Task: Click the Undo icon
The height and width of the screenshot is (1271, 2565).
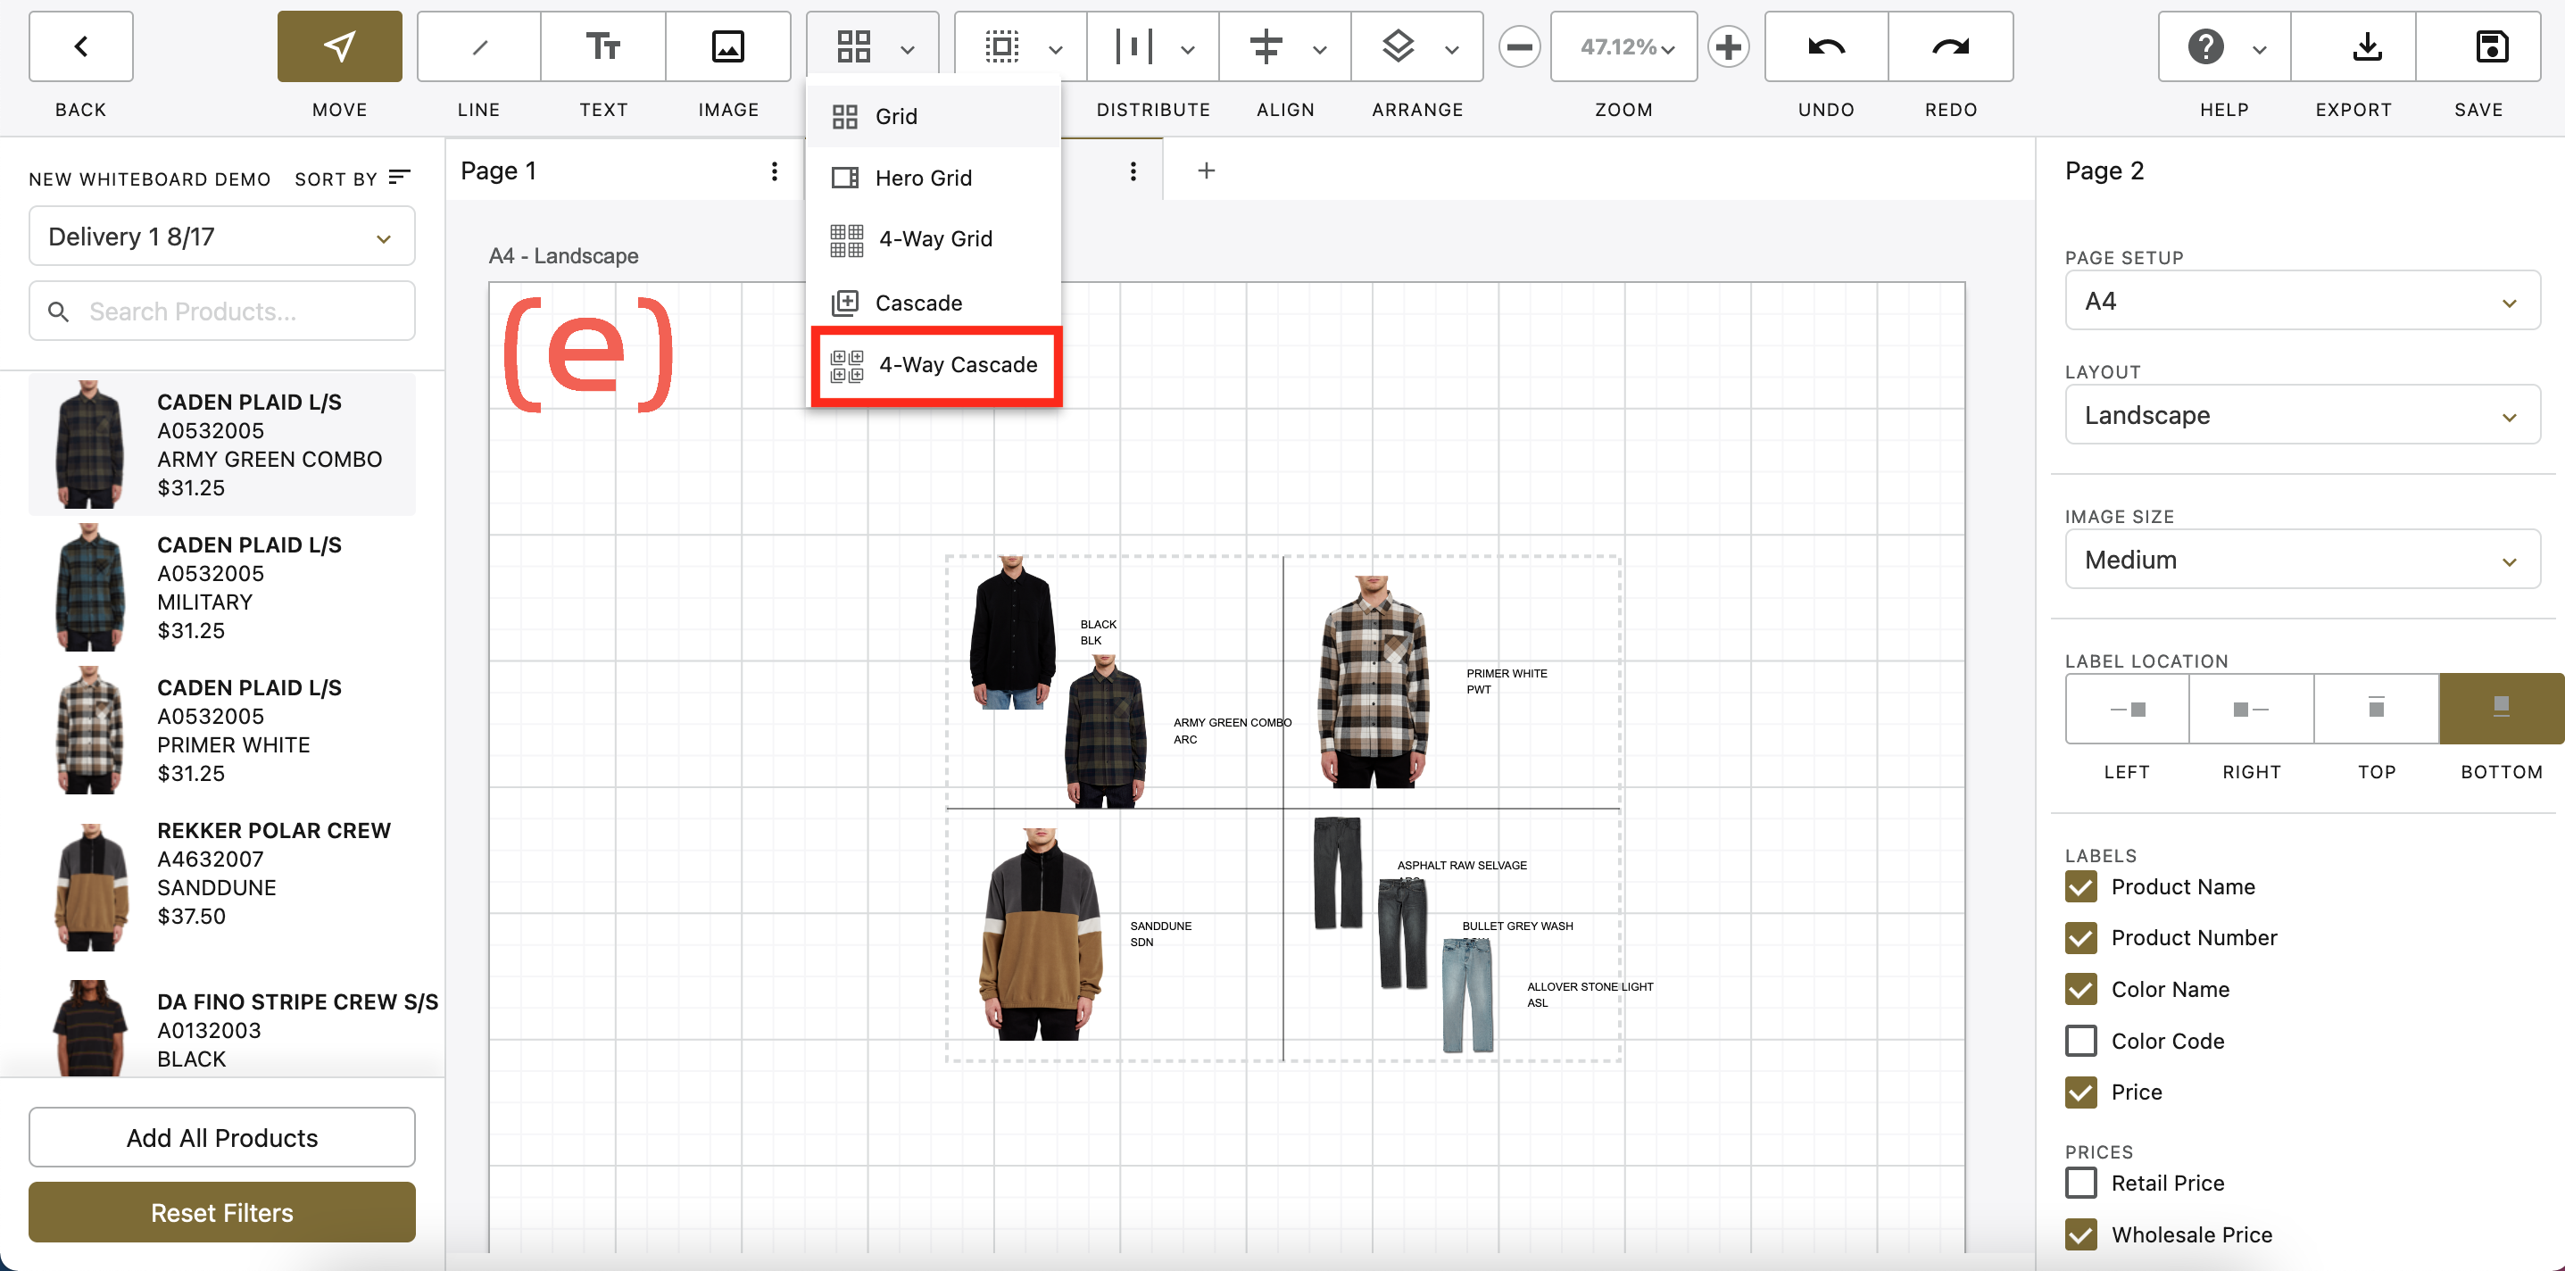Action: point(1825,46)
